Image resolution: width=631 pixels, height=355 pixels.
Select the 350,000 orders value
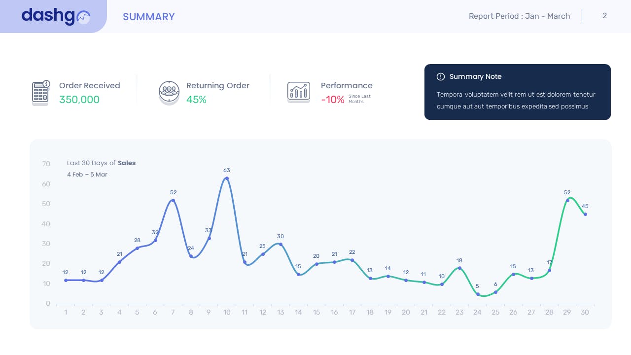pyautogui.click(x=79, y=100)
